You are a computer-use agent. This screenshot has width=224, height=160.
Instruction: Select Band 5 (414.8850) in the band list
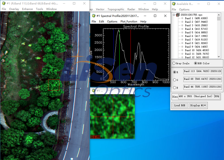pyautogui.click(x=196, y=32)
